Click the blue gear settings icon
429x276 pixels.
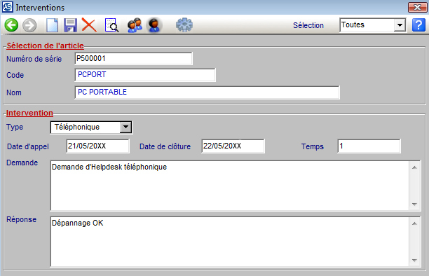pyautogui.click(x=184, y=25)
